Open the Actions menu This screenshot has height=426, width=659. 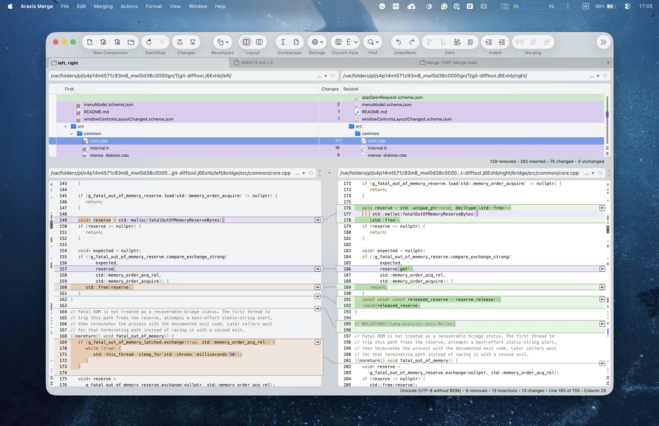[129, 6]
